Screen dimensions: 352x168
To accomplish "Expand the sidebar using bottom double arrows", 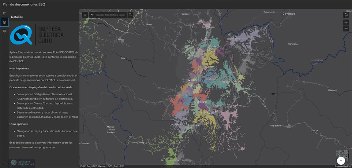I will pyautogui.click(x=4, y=163).
